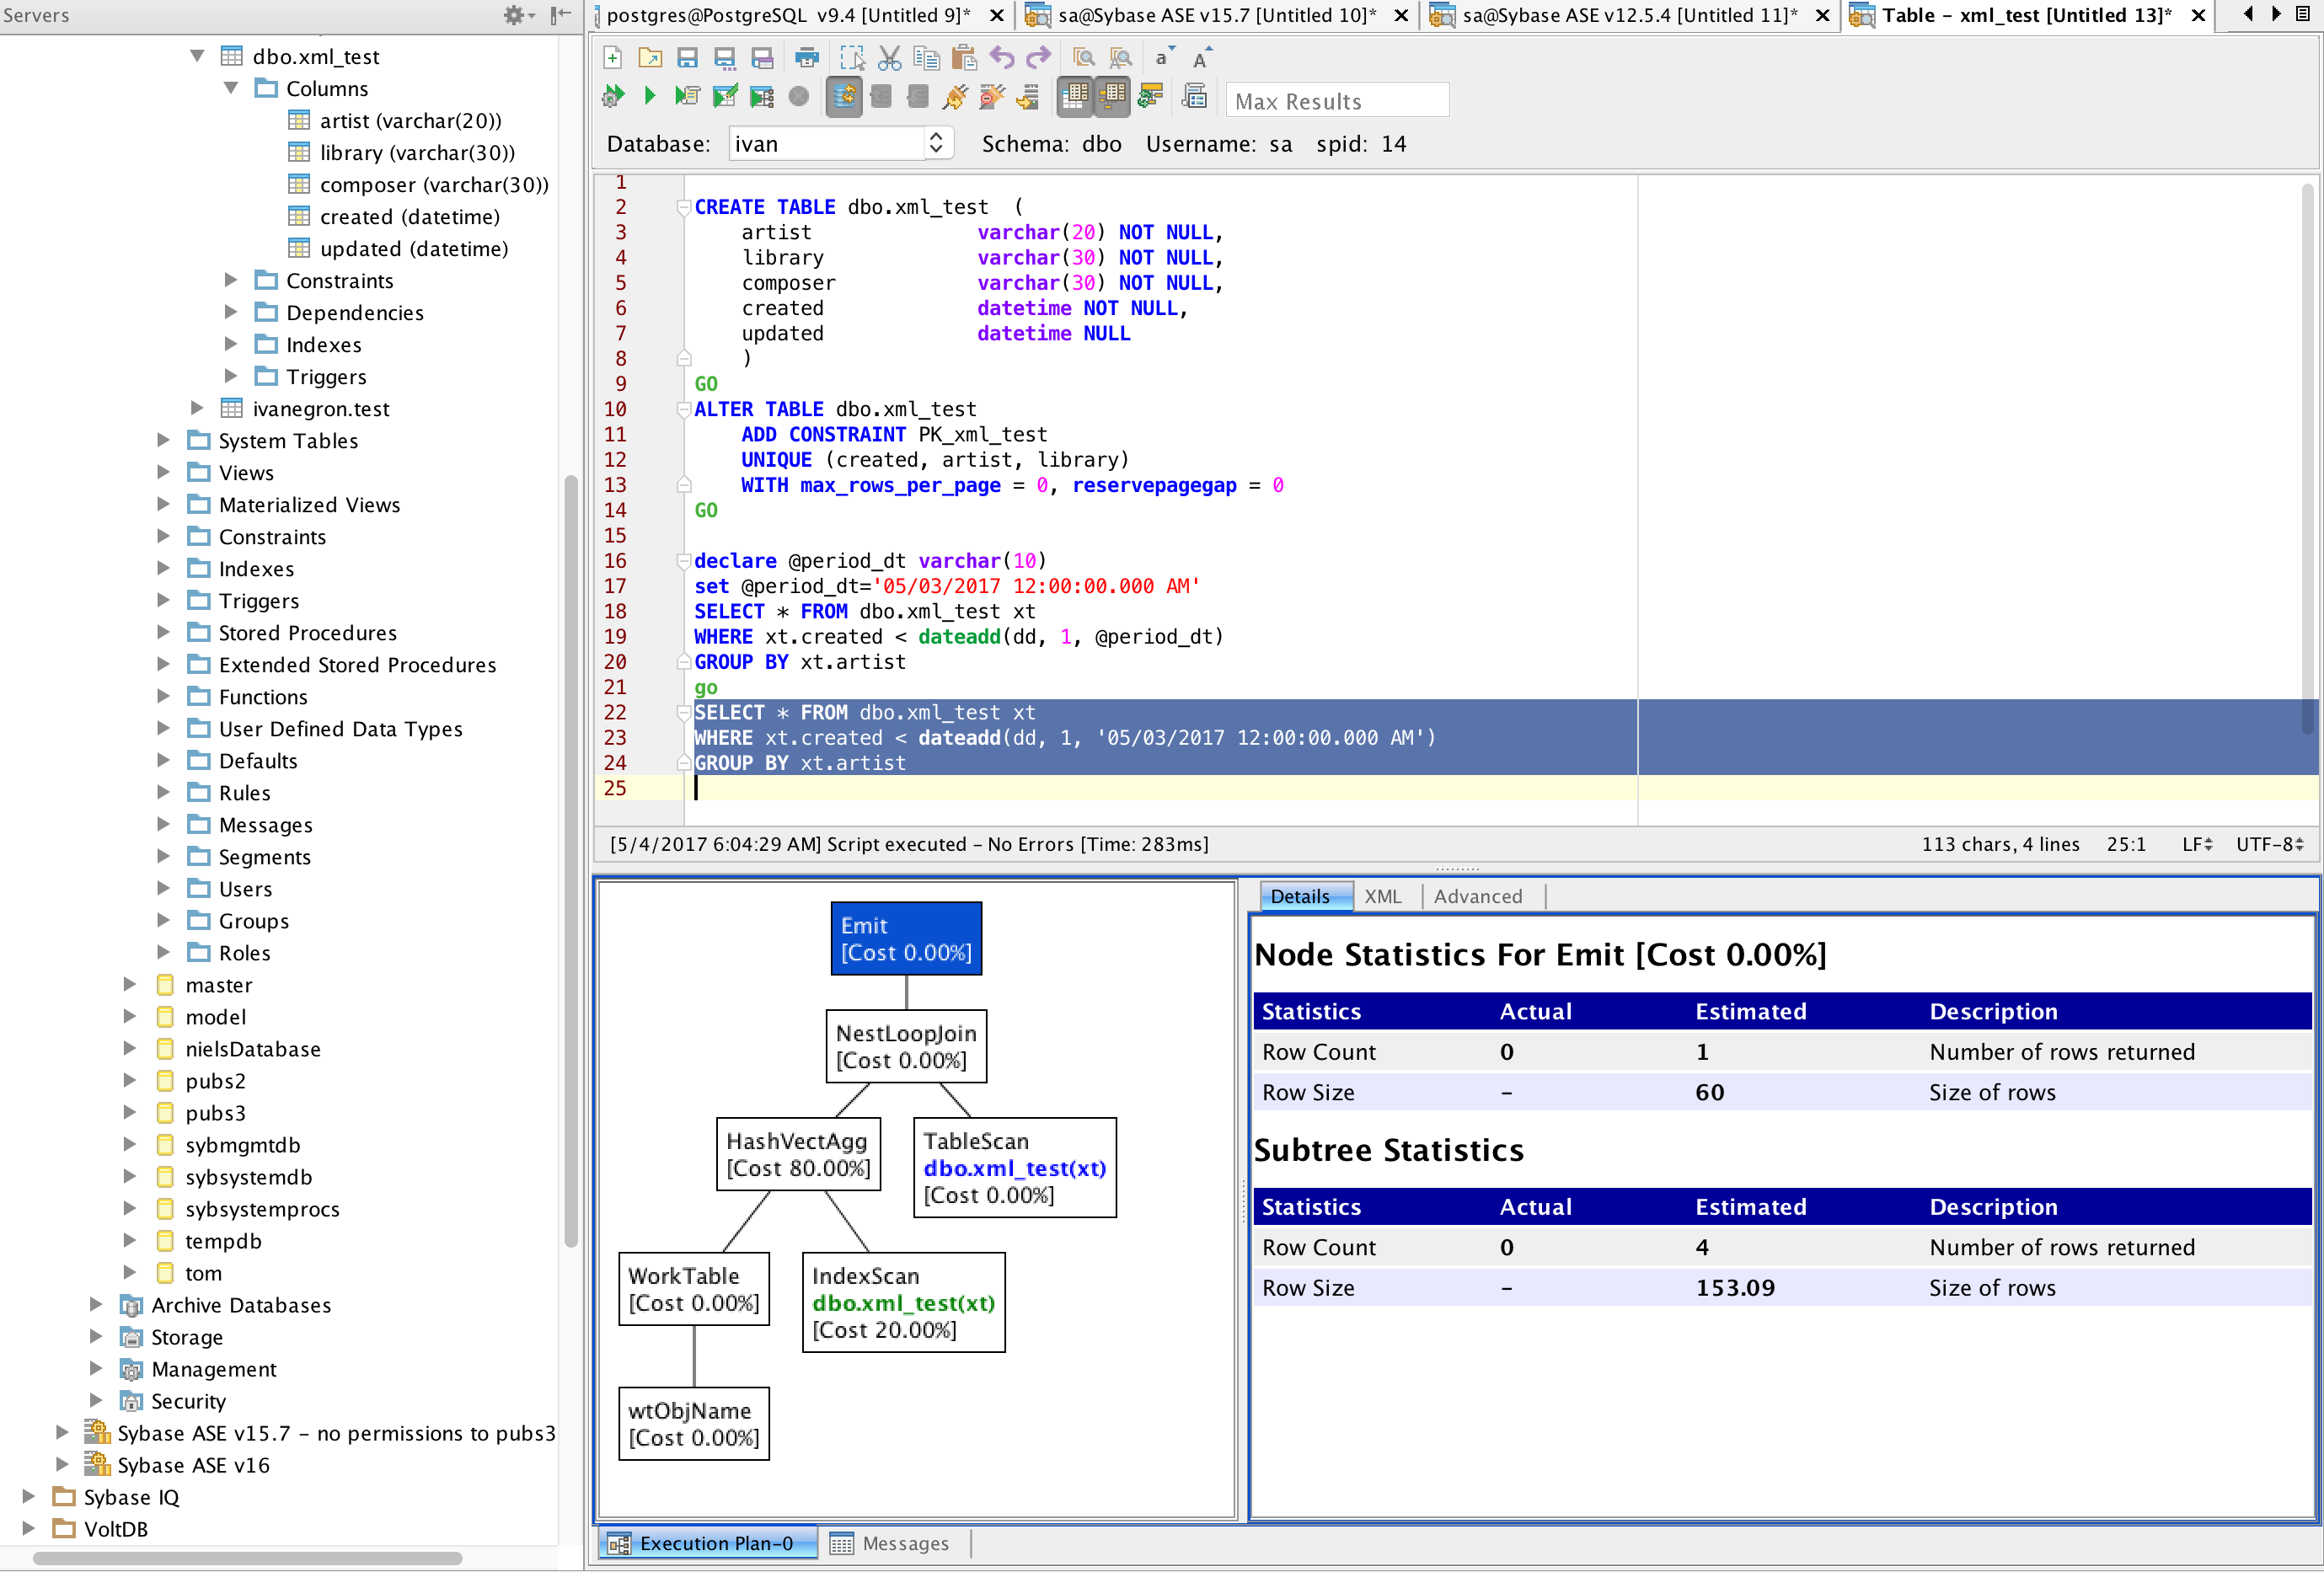Viewport: 2324px width, 1572px height.
Task: Select the HashVectAgg plan node
Action: (x=797, y=1154)
